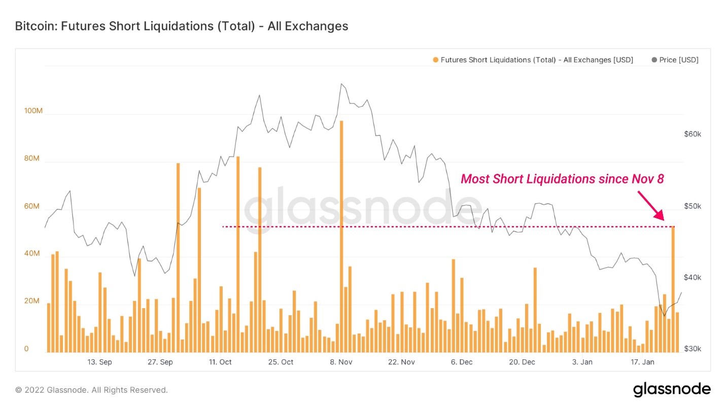Click the tallest orange bar near 8 Nov
726x408 pixels.
click(341, 236)
